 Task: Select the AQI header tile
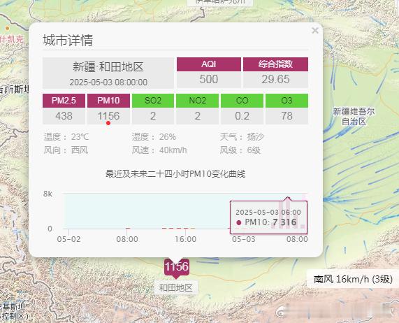pyautogui.click(x=209, y=64)
